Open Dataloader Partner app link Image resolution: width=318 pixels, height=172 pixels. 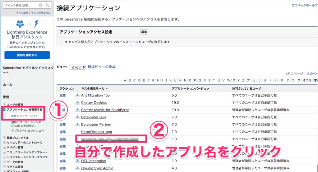pos(96,125)
